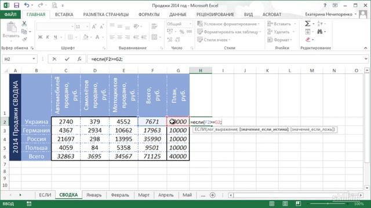Click the AutoSum sigma icon
Viewport: 371px width, 208px height.
[307, 24]
